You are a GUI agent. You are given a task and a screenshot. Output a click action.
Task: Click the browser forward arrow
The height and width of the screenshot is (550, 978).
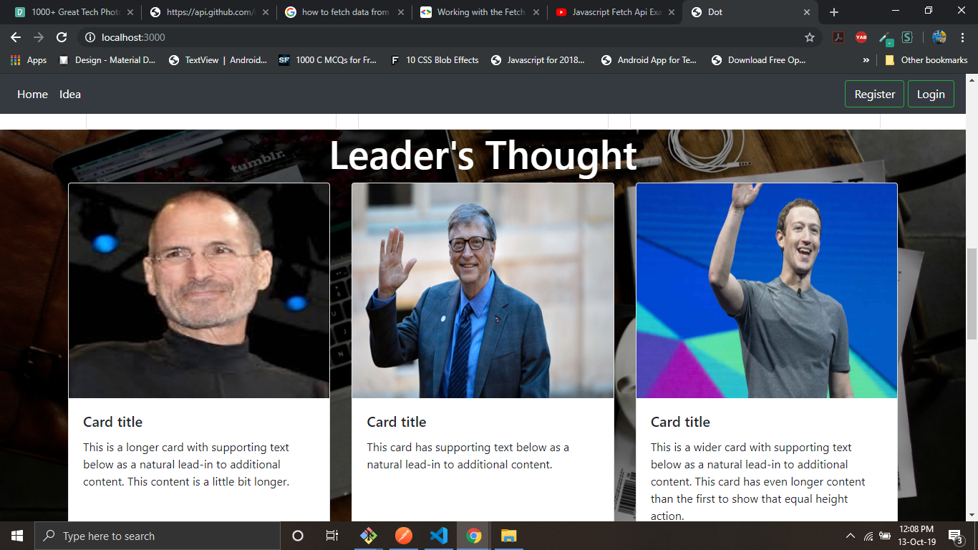pyautogui.click(x=39, y=37)
